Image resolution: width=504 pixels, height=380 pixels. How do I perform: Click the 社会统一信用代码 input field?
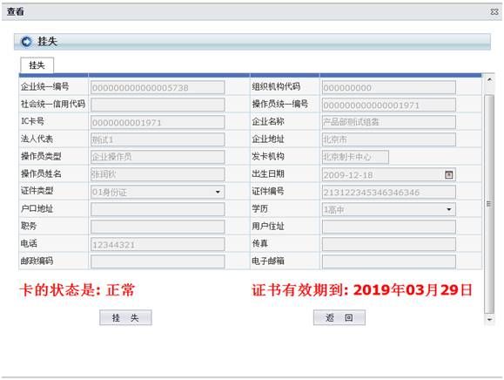(158, 105)
